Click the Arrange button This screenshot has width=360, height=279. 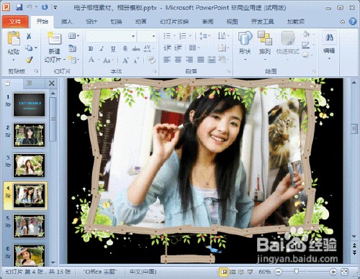265,45
